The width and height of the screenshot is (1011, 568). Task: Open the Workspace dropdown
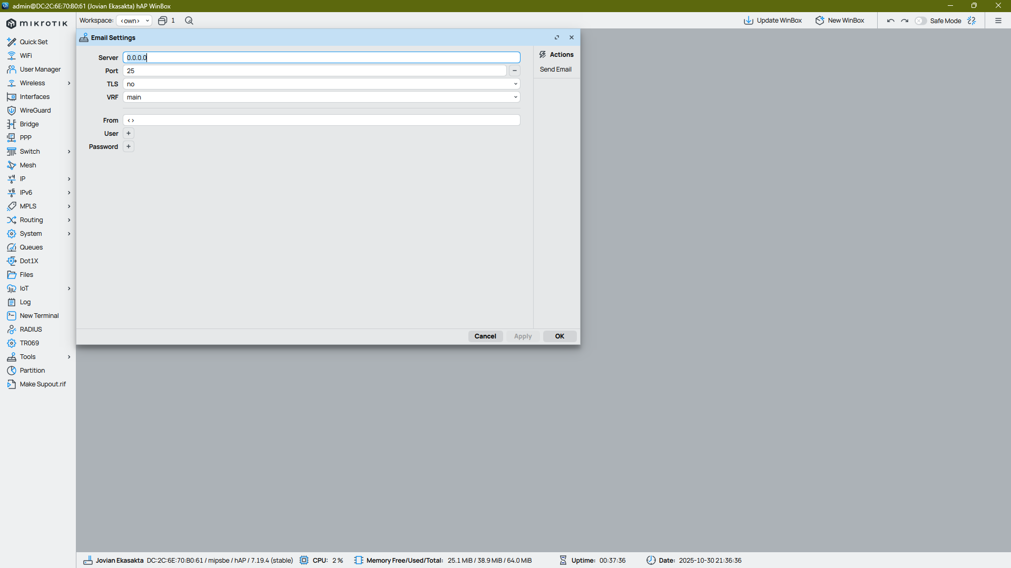(x=134, y=21)
